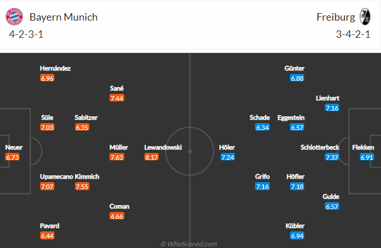Open Bayern Munich team name link

pos(64,17)
